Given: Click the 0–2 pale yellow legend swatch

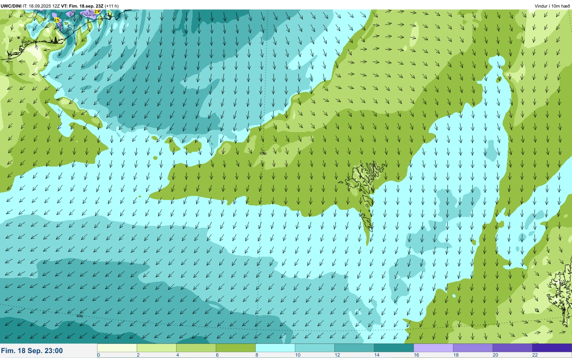Looking at the screenshot, I should (117, 348).
